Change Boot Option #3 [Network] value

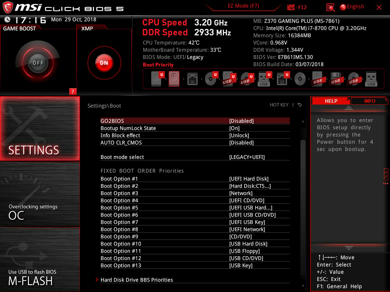tap(241, 193)
